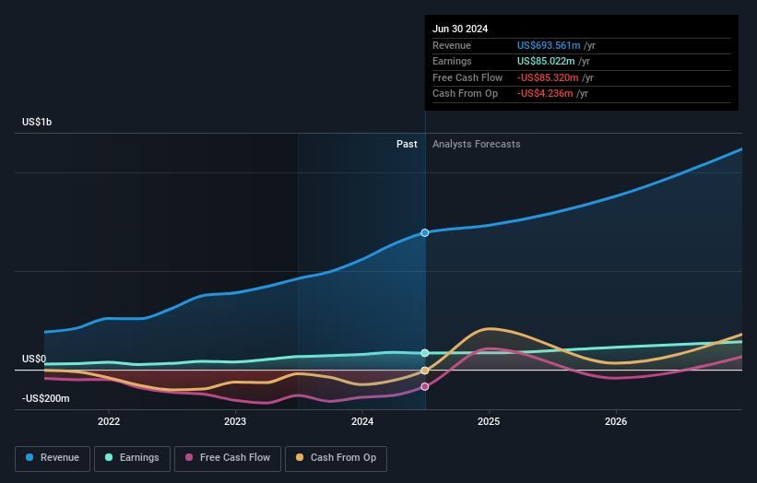Toggle the Cash From Op legend button
This screenshot has width=757, height=483.
tap(337, 458)
